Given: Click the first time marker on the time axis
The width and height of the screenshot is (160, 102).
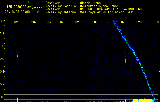Looking at the screenshot, I should click(17, 22).
